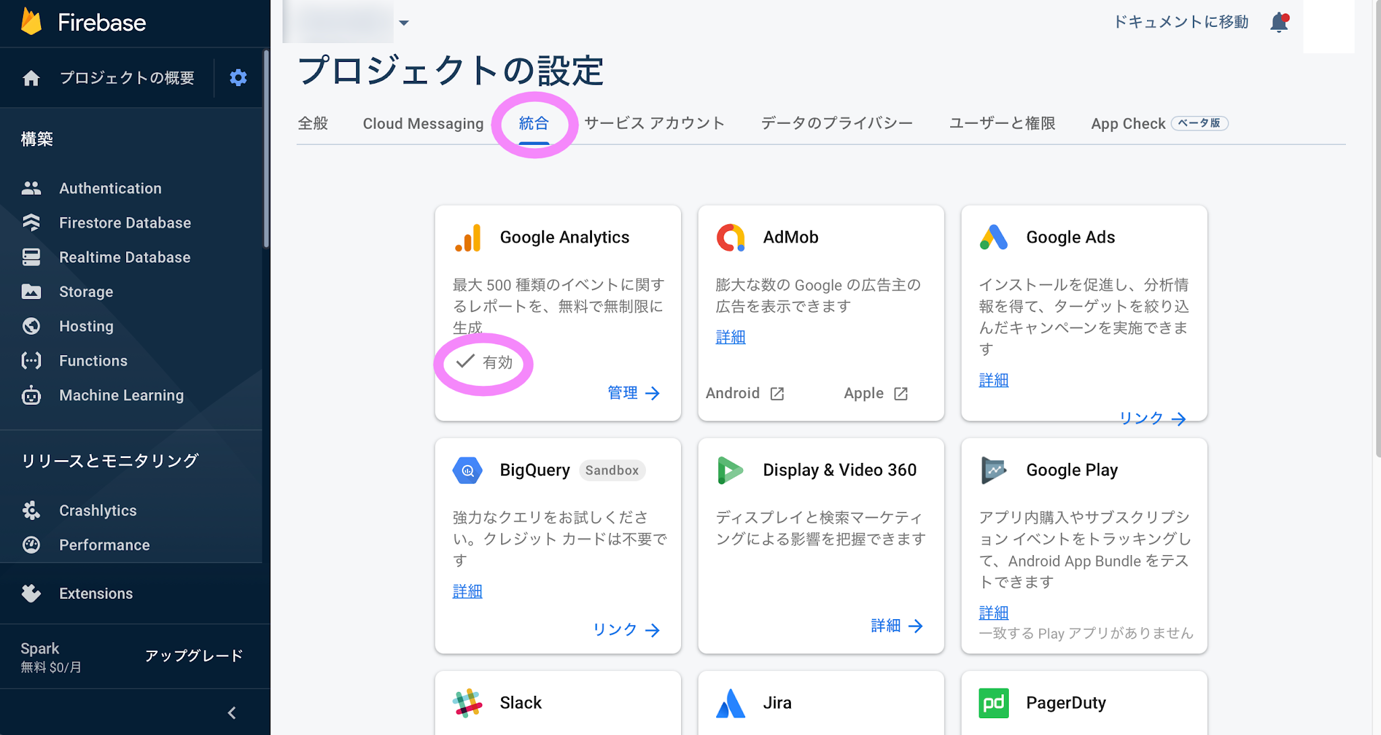Screen dimensions: 1381x735
Task: Click the 有効 status on Google Analytics
Action: (484, 362)
